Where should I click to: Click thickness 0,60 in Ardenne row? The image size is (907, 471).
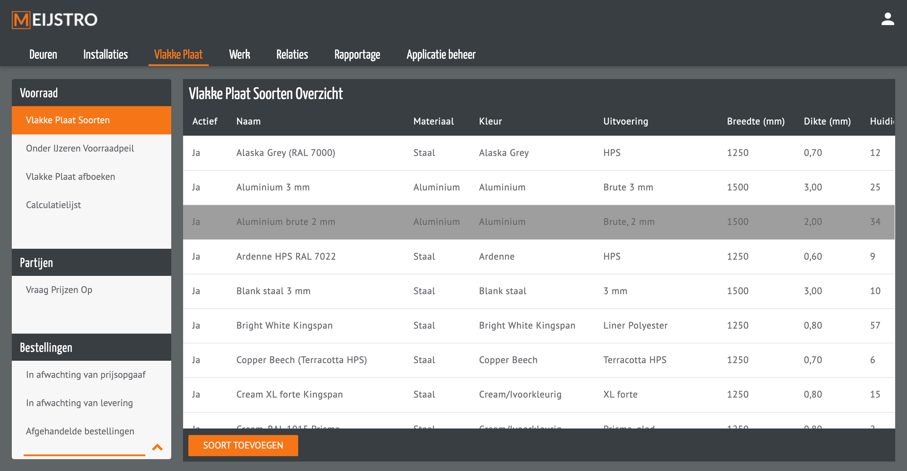coord(813,256)
